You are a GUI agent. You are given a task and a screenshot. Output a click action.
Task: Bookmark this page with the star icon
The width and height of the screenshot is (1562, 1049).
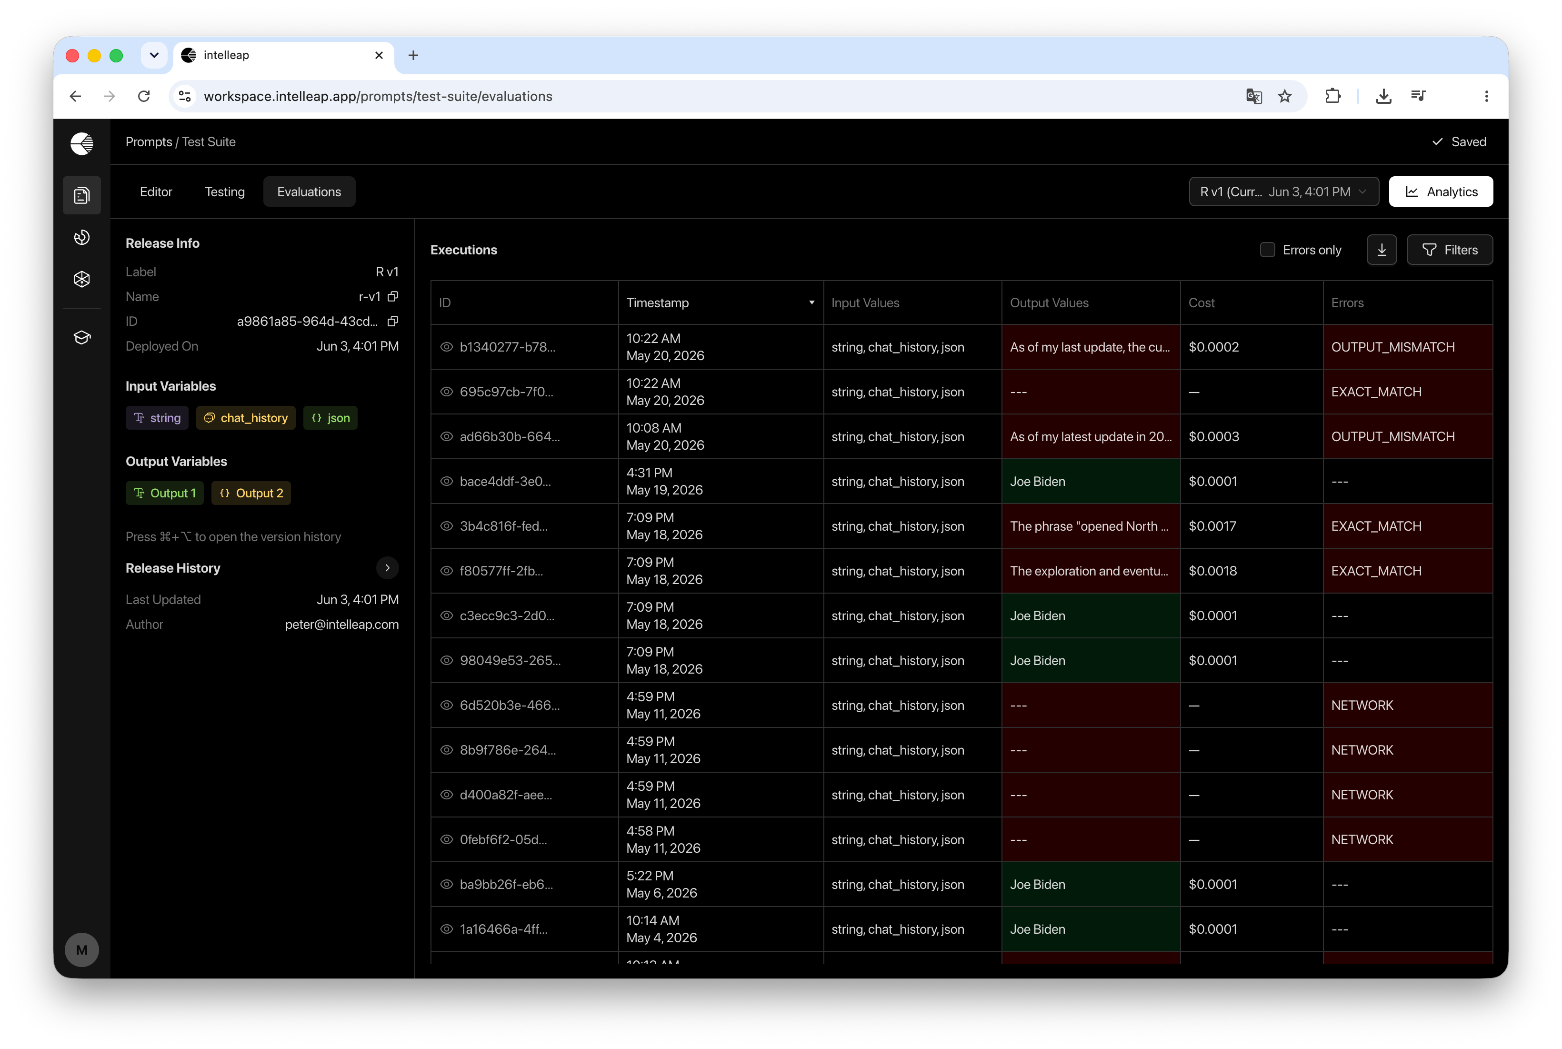[x=1284, y=96]
